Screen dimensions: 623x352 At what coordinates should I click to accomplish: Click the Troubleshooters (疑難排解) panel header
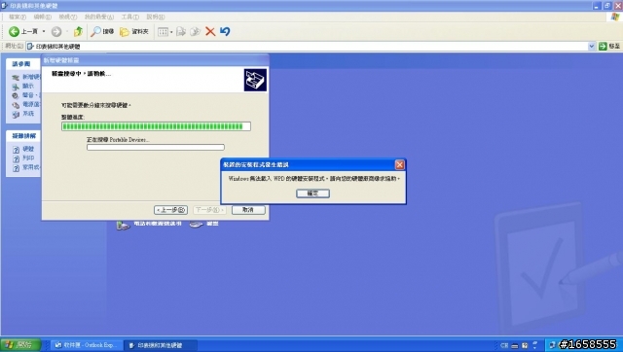(x=23, y=136)
